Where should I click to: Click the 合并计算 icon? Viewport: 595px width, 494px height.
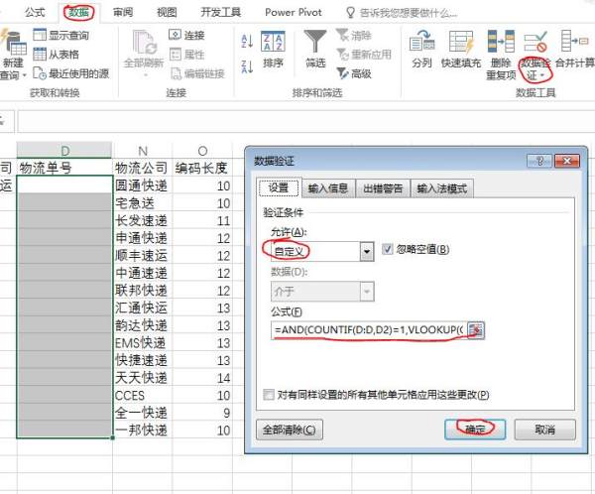(574, 41)
